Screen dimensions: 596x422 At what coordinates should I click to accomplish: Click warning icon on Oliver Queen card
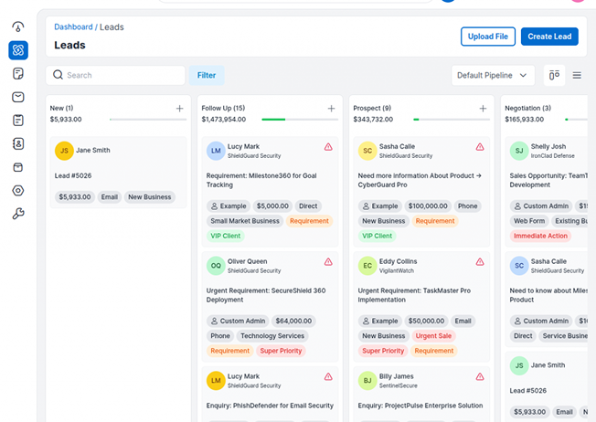pyautogui.click(x=328, y=261)
